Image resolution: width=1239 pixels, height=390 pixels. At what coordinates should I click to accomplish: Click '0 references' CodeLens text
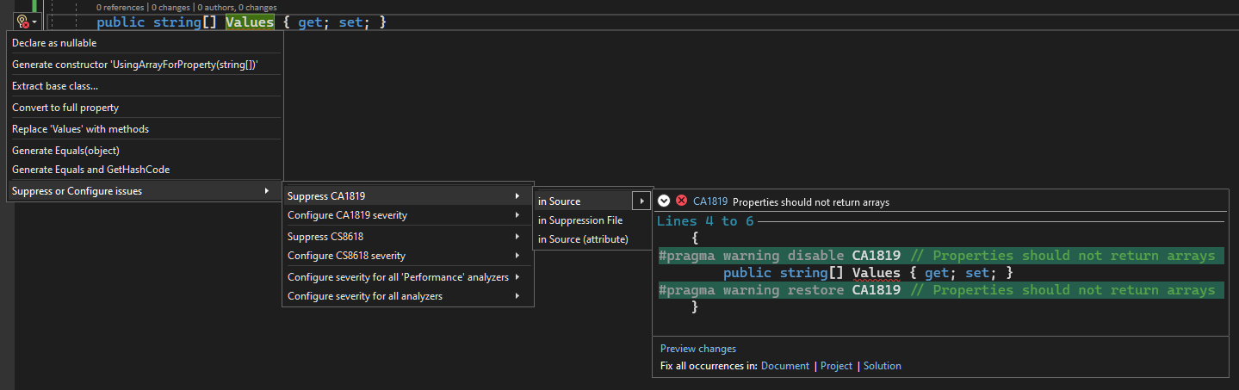pos(120,7)
